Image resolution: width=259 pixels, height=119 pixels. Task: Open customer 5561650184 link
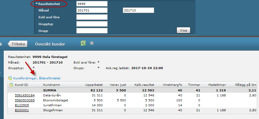[x=25, y=95]
